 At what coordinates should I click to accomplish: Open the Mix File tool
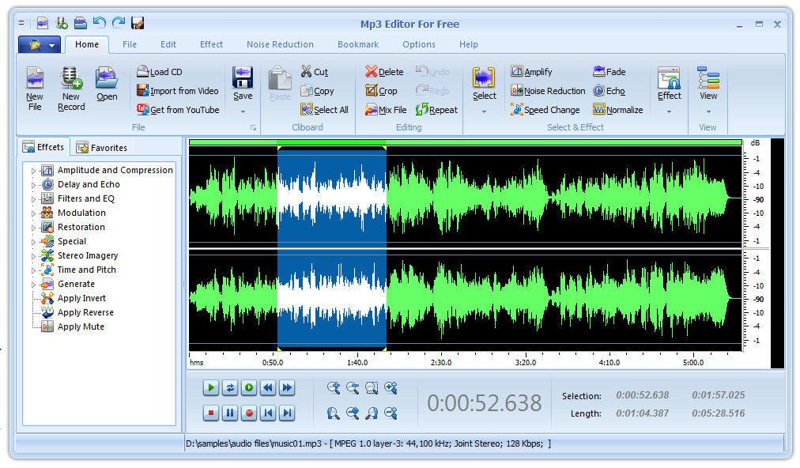coord(385,110)
